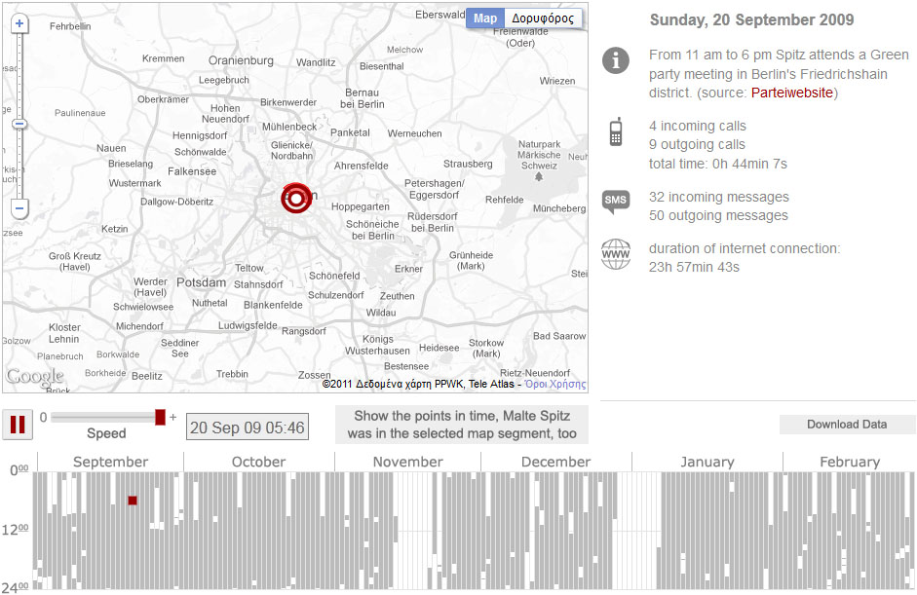Click the '9 outgoing calls' text
917x595 pixels.
pyautogui.click(x=697, y=144)
